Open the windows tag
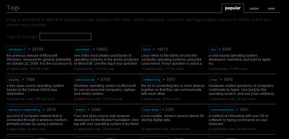 click(83, 49)
